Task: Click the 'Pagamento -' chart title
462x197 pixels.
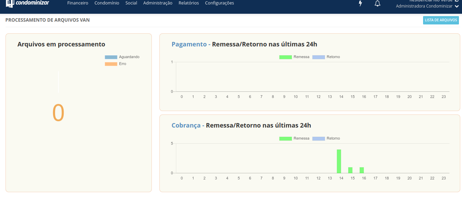Action: pos(191,44)
